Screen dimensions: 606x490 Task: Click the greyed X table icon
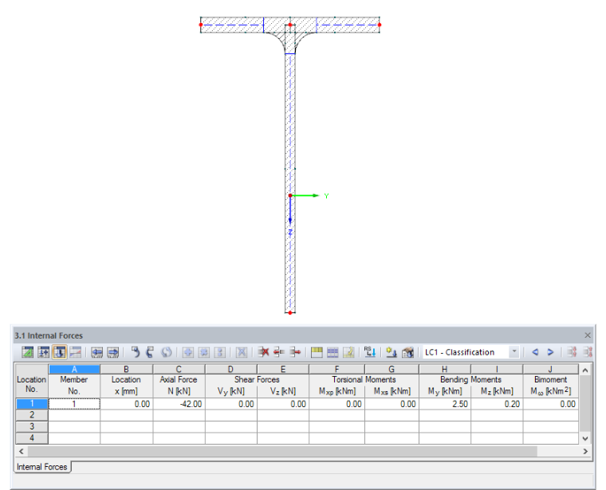coord(242,352)
